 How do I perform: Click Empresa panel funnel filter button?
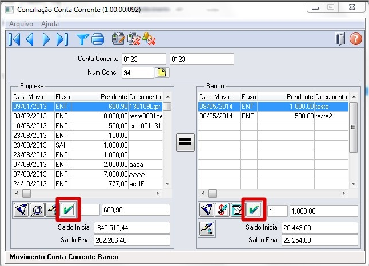[21, 210]
